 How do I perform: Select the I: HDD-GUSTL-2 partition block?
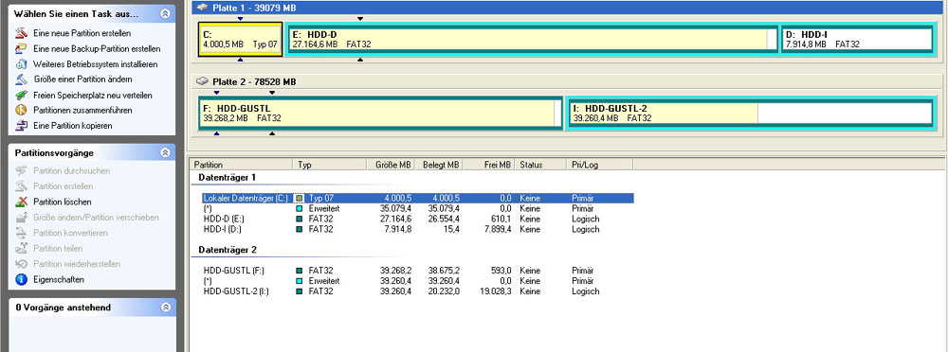click(x=750, y=113)
